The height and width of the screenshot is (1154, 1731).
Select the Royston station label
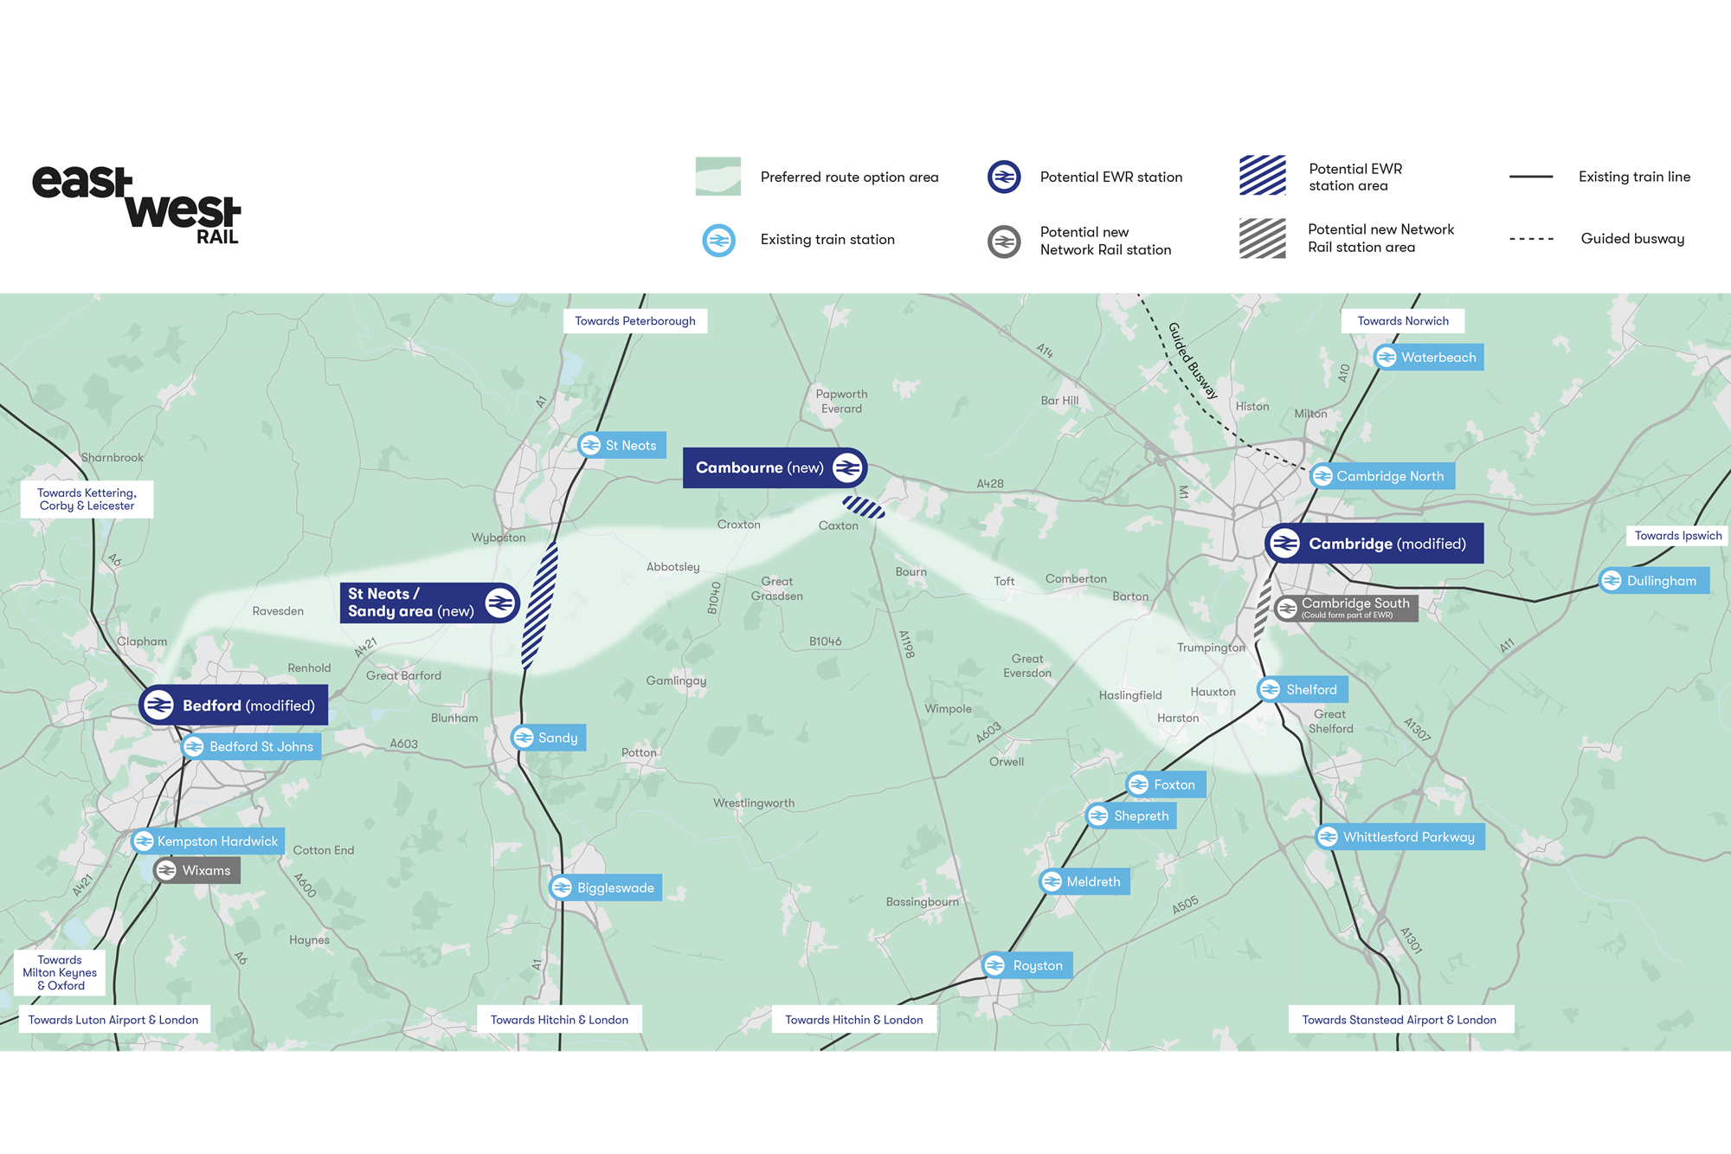tap(1036, 965)
